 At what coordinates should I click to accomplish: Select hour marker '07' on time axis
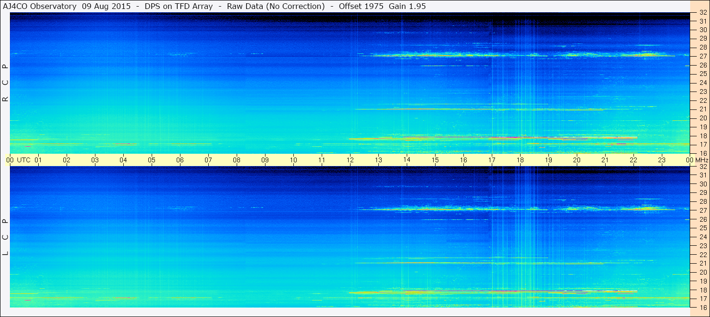(x=208, y=160)
